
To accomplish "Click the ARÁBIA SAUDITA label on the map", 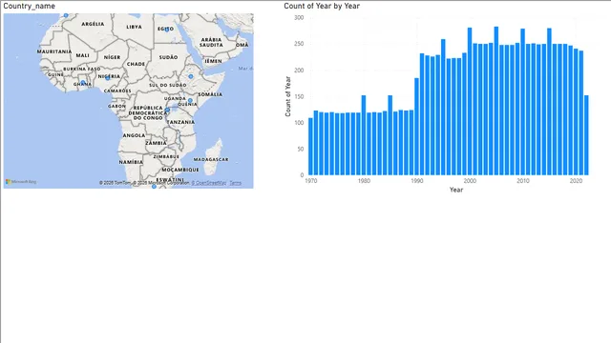I will point(212,42).
